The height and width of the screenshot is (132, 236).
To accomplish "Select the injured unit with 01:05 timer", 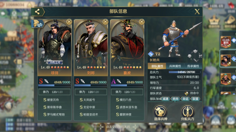I will (x=226, y=42).
